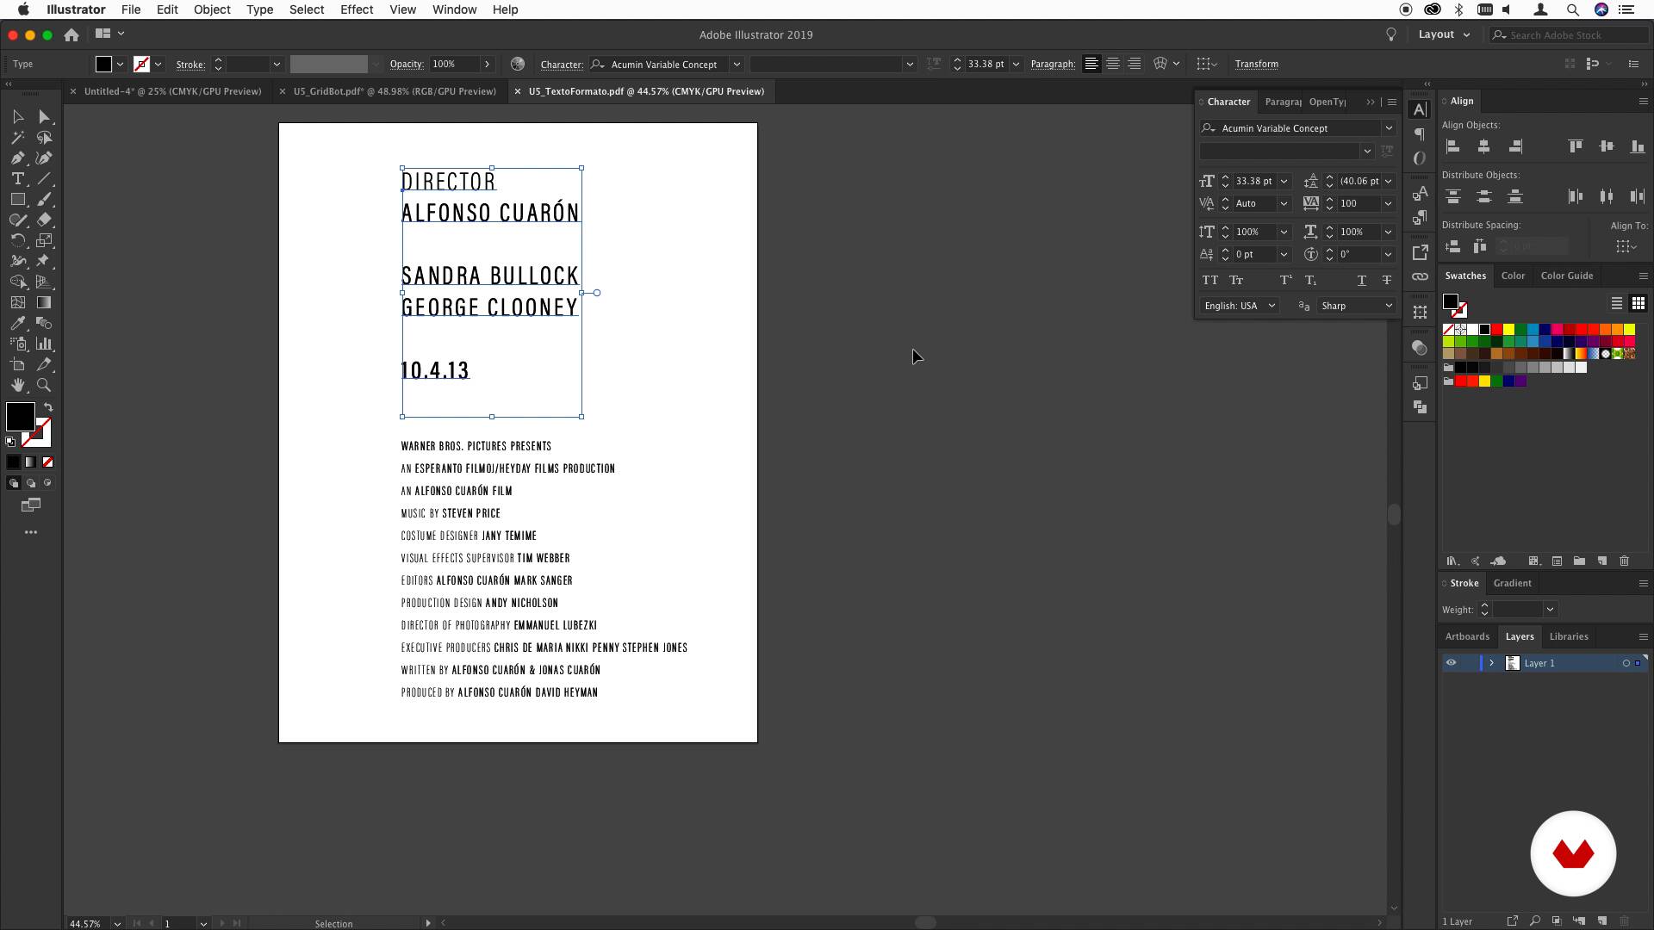This screenshot has width=1654, height=930.
Task: Select the Direct Selection tool
Action: click(x=44, y=117)
